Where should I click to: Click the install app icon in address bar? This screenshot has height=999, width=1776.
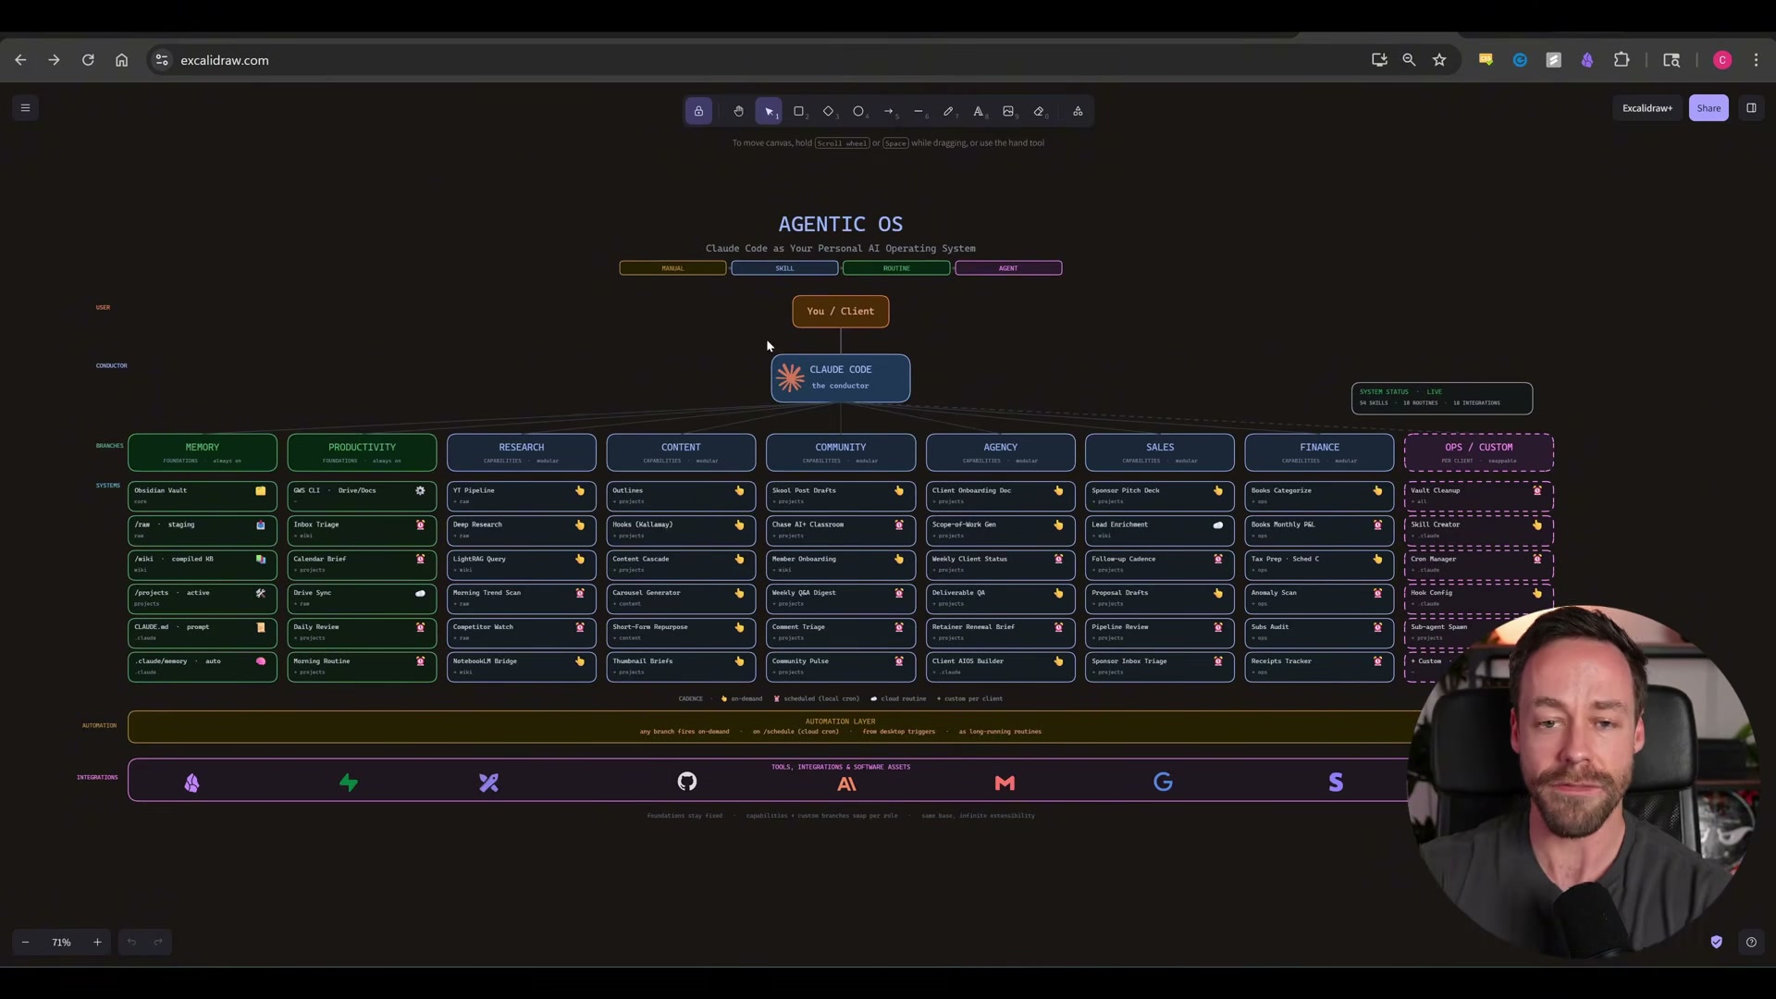point(1379,60)
